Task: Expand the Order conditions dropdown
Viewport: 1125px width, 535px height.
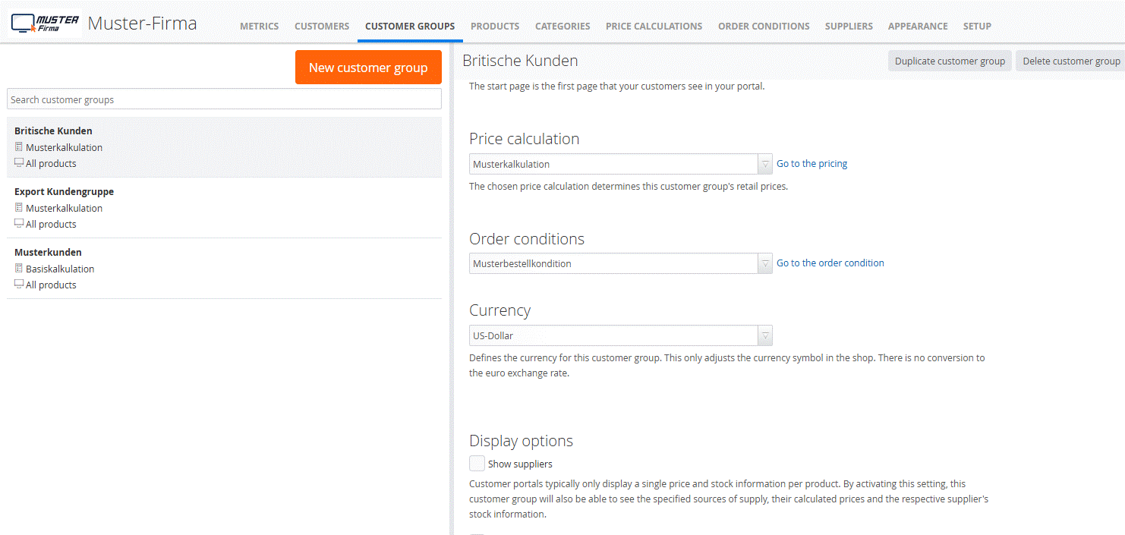Action: [765, 263]
